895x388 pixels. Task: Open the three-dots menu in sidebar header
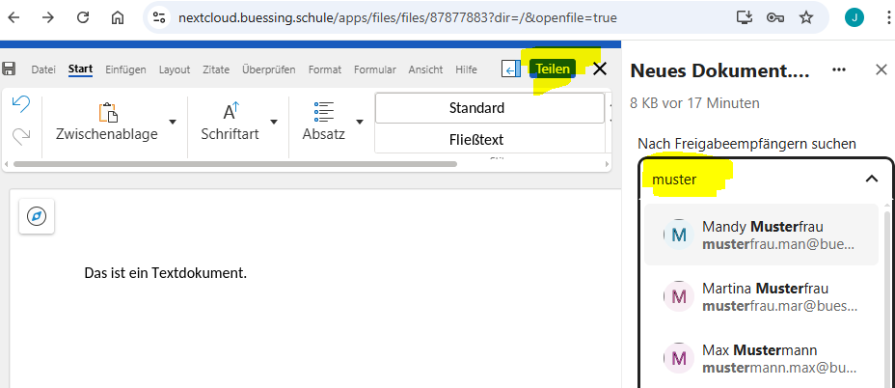click(x=839, y=69)
